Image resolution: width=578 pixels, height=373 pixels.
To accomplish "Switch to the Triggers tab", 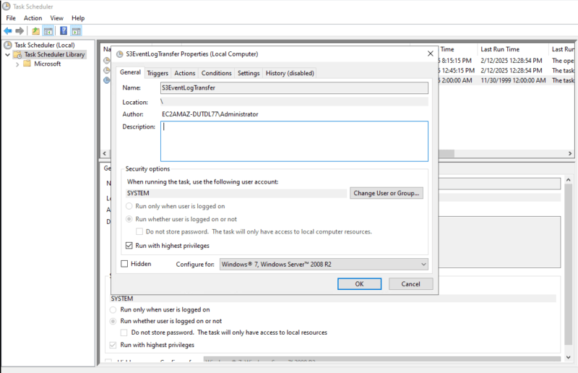I will coord(158,73).
